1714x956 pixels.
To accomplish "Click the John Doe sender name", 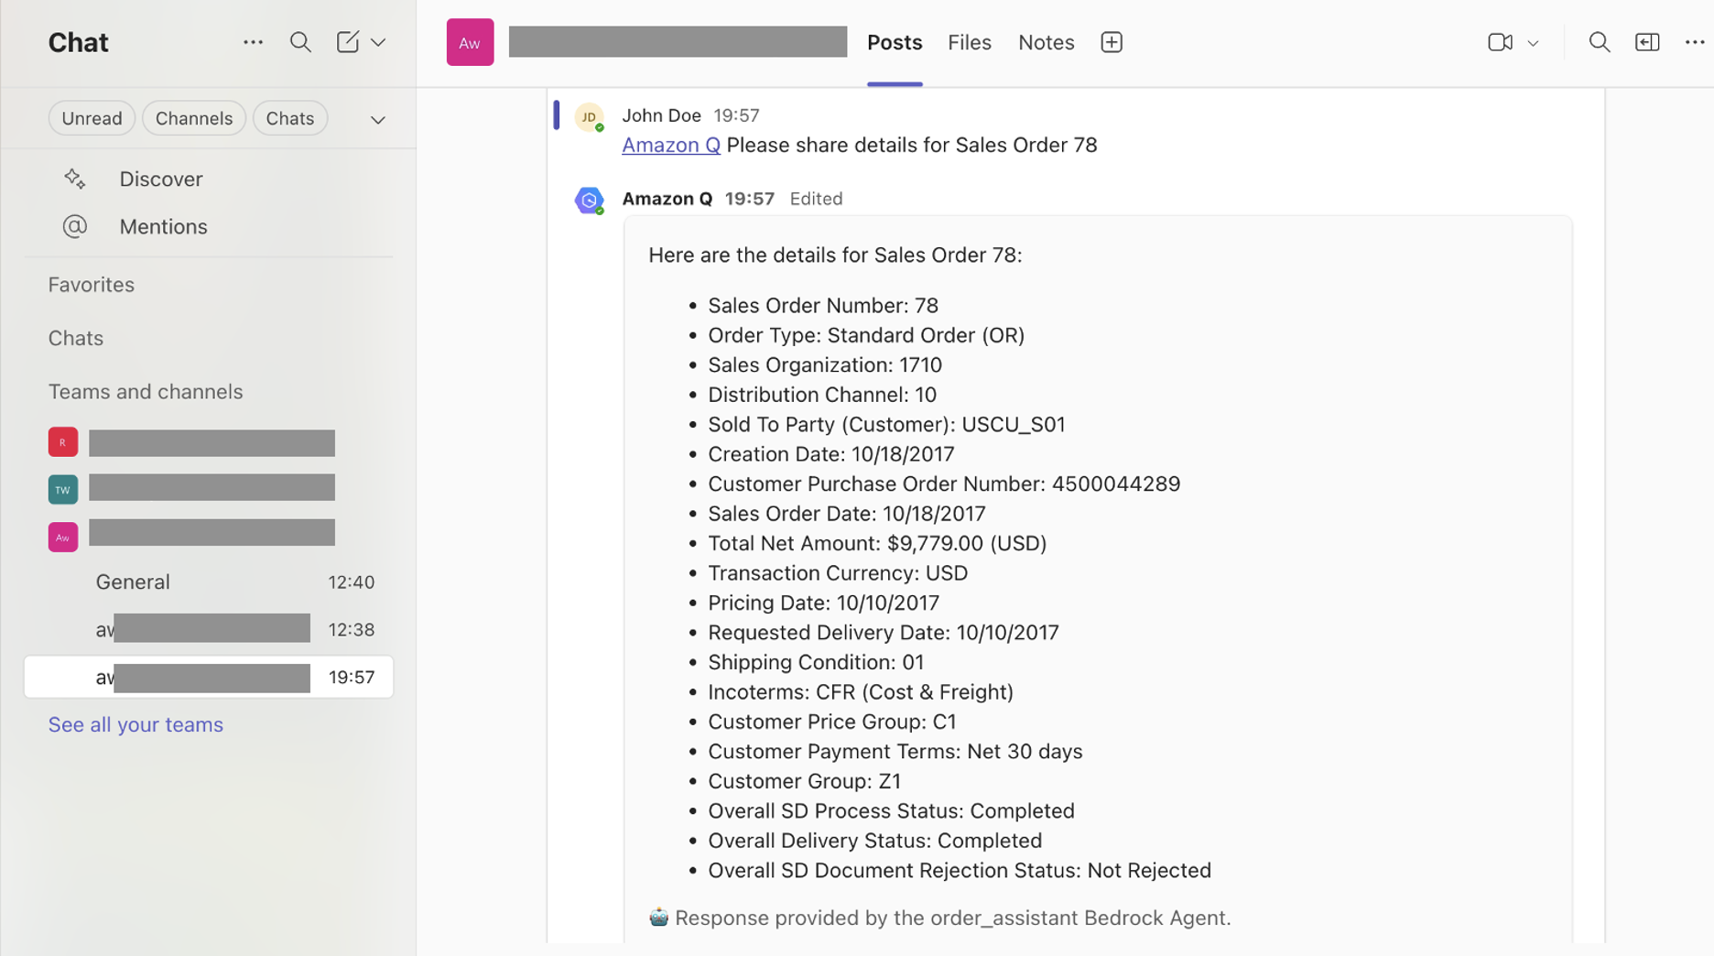I will (661, 115).
